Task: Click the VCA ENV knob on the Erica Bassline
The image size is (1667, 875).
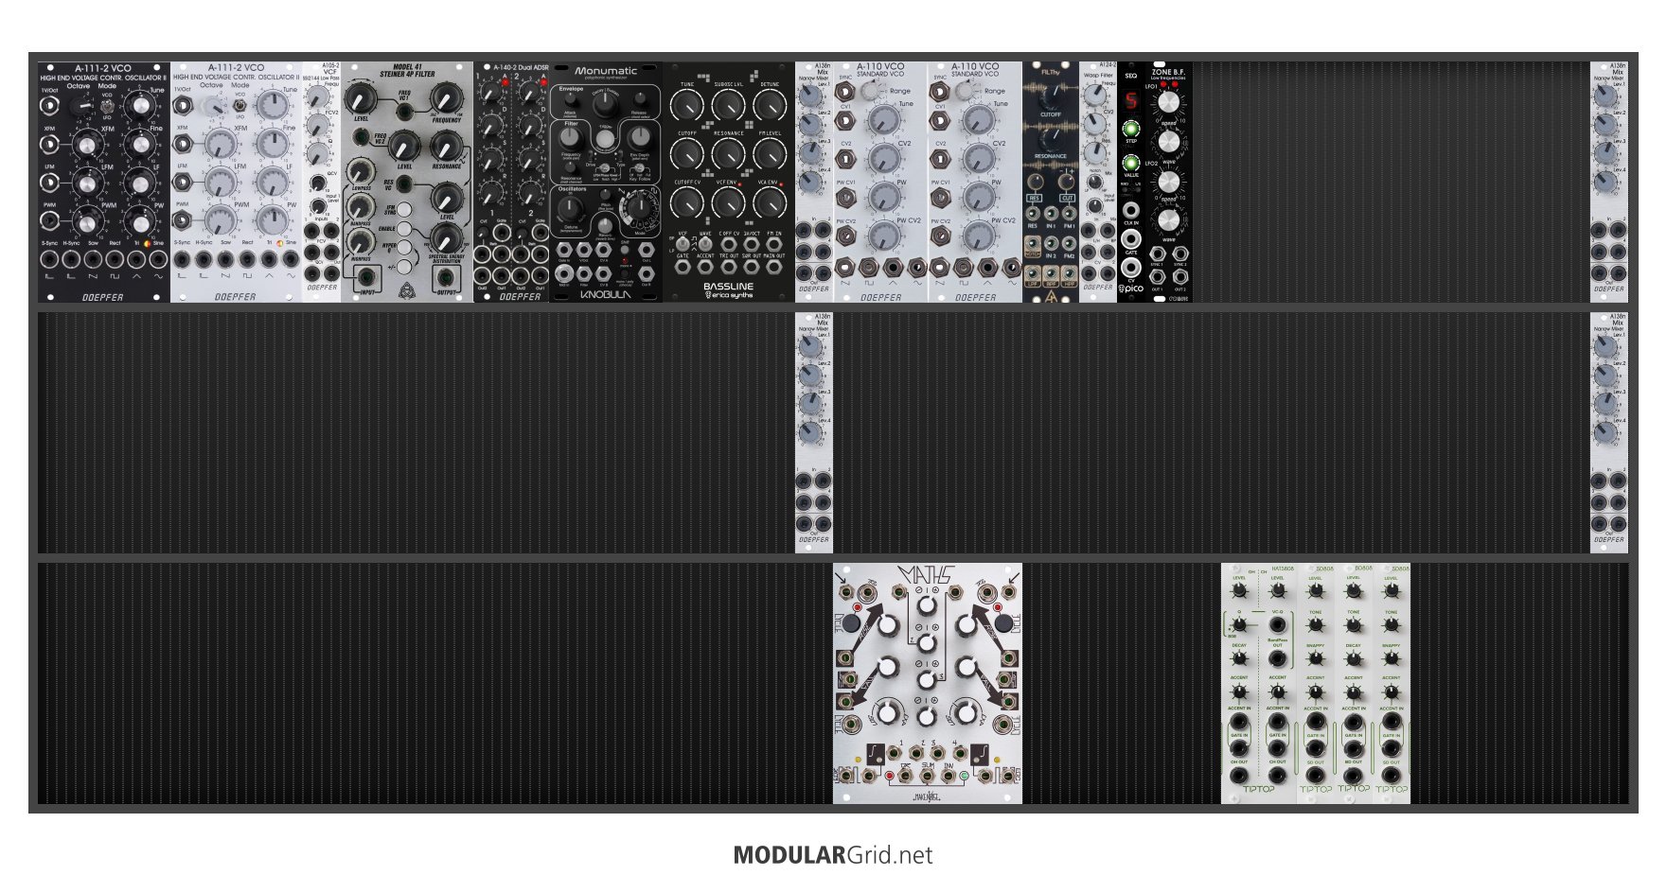Action: (x=770, y=202)
